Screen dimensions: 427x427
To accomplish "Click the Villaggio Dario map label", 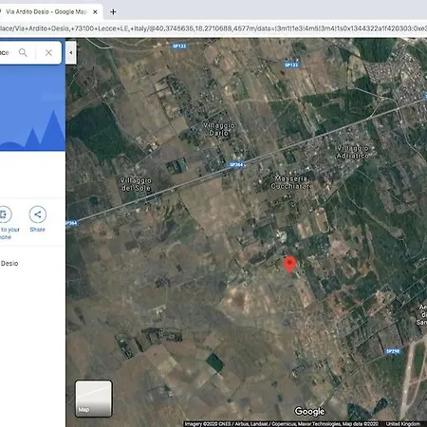I will pyautogui.click(x=219, y=129).
